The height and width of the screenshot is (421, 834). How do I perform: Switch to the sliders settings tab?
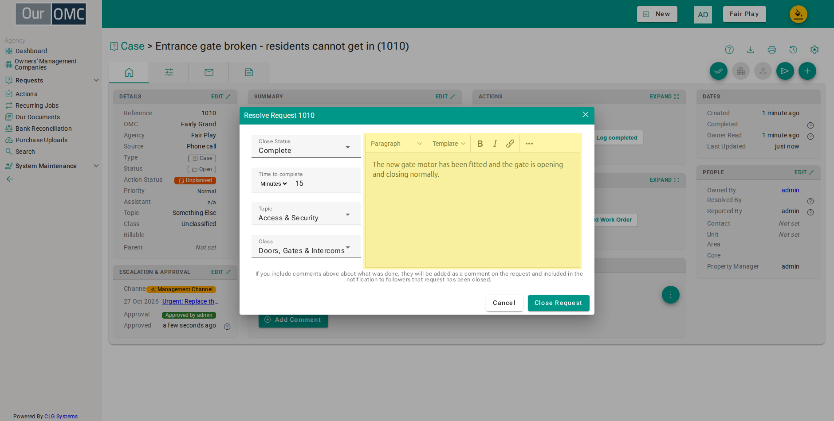pos(169,72)
